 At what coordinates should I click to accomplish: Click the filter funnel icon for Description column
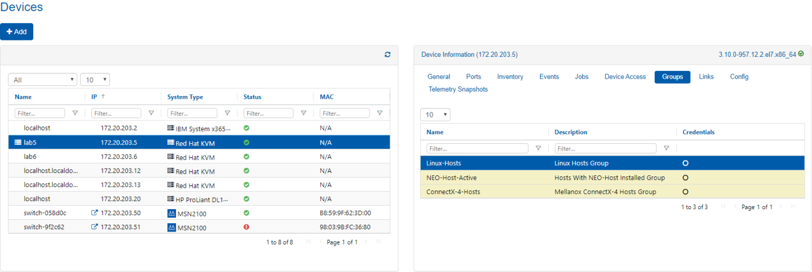coord(667,148)
